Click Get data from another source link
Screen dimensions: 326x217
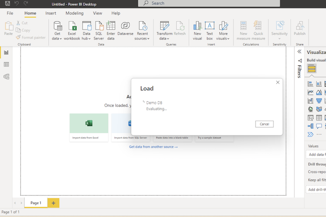[x=153, y=147]
